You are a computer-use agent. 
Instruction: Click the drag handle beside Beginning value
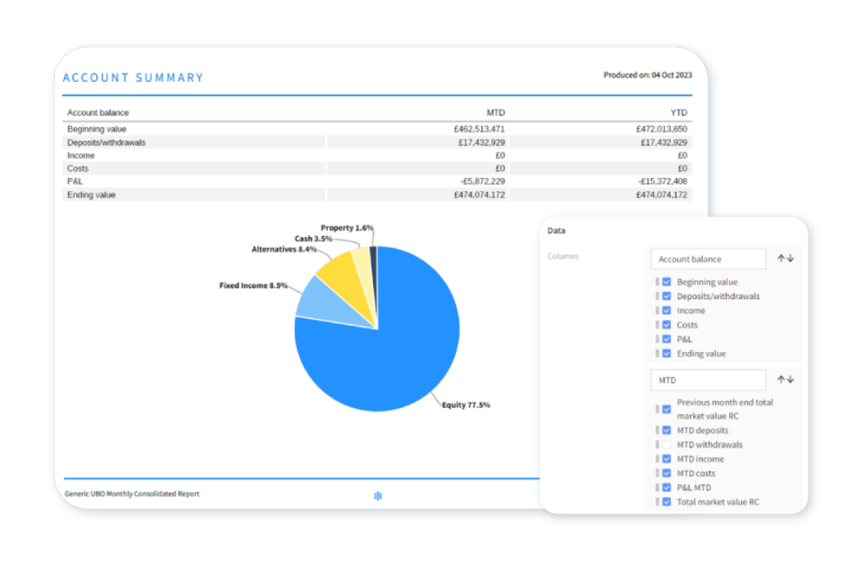[x=656, y=281]
